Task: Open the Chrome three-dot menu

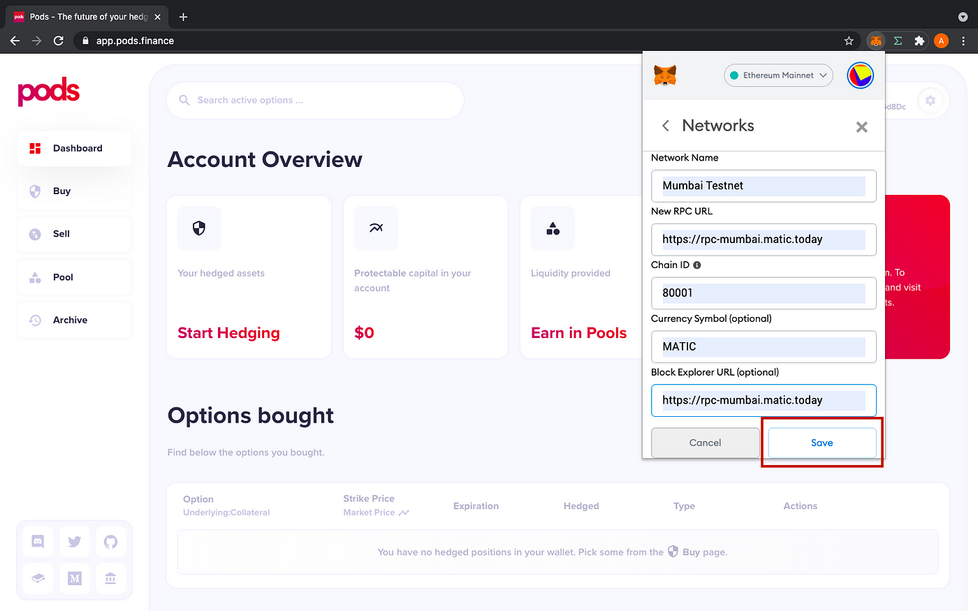Action: (963, 41)
